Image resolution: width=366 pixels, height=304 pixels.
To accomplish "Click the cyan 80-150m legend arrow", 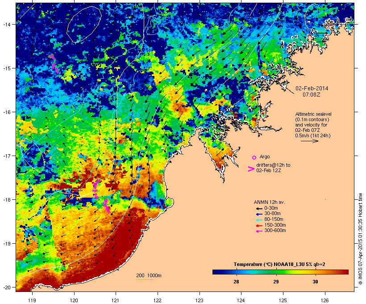I will 259,220.
